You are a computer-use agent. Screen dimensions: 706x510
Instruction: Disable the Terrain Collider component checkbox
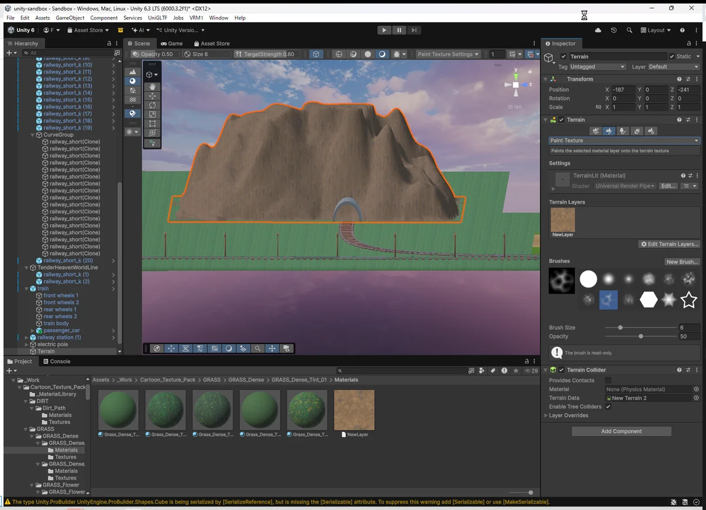[561, 370]
